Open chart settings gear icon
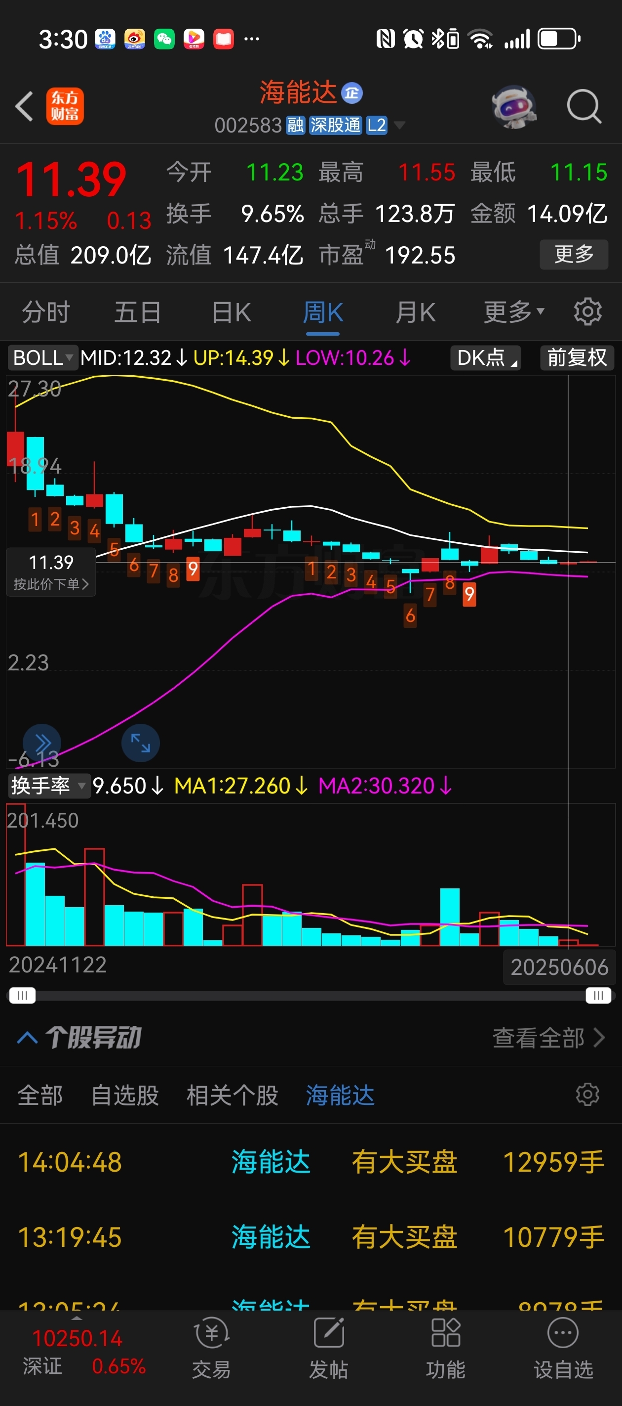 587,312
